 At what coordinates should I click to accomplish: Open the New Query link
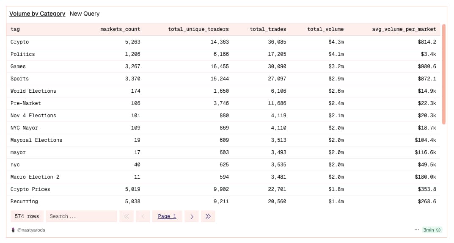(x=85, y=14)
